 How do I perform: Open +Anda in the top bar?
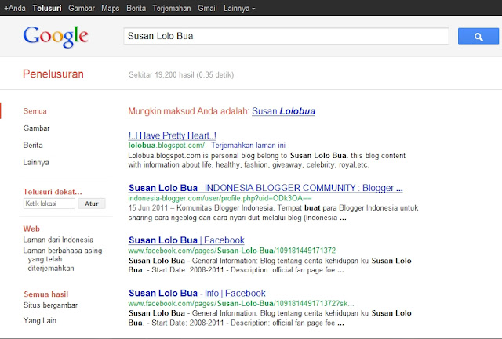click(15, 8)
